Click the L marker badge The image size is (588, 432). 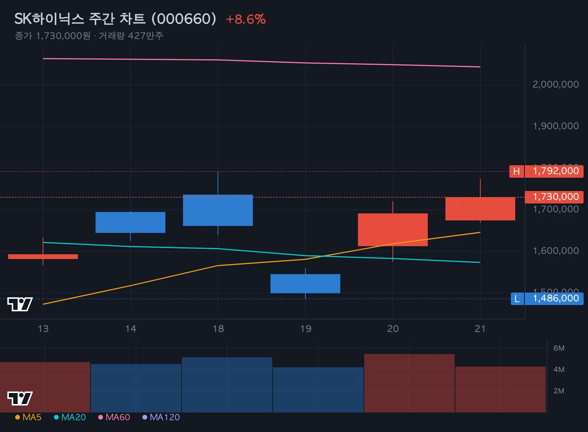tap(517, 298)
